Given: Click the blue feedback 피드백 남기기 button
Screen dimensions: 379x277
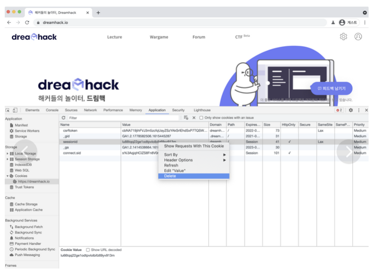Looking at the screenshot, I should pos(331,88).
